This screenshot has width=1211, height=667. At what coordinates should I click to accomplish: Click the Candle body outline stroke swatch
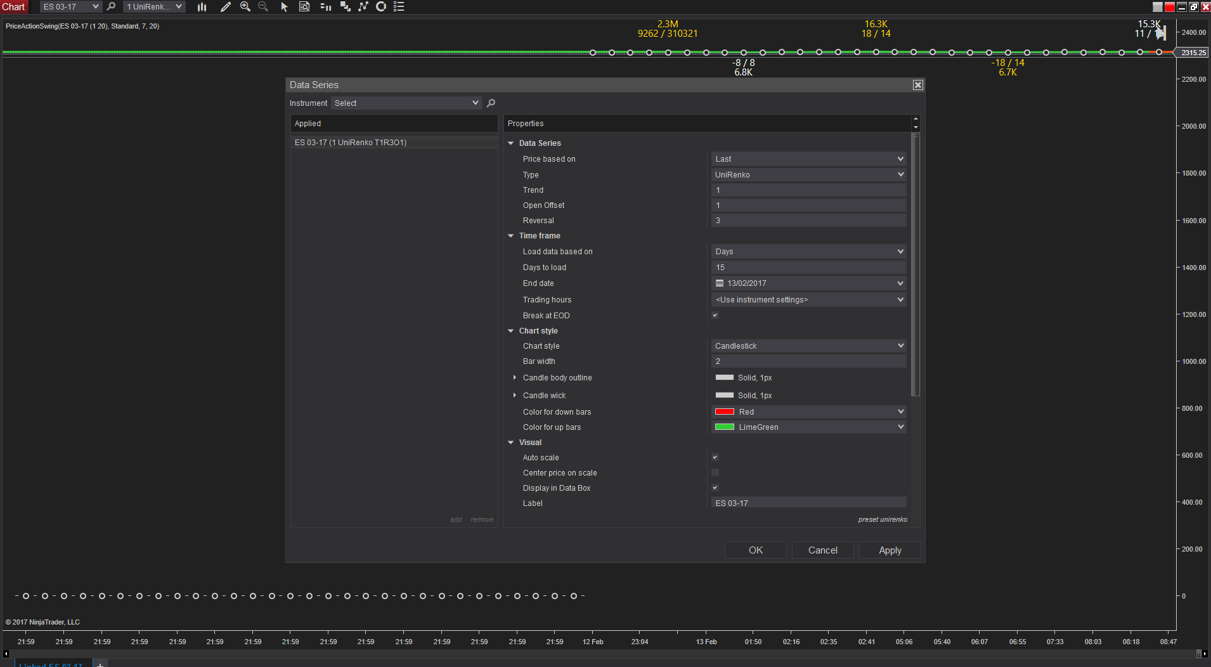[x=724, y=377]
